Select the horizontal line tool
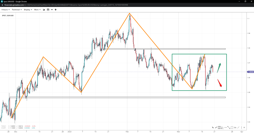The image size is (254, 134). [226, 128]
